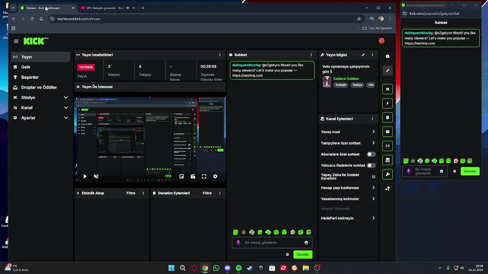Open Yayın bilgisi three-dot menu

click(372, 55)
